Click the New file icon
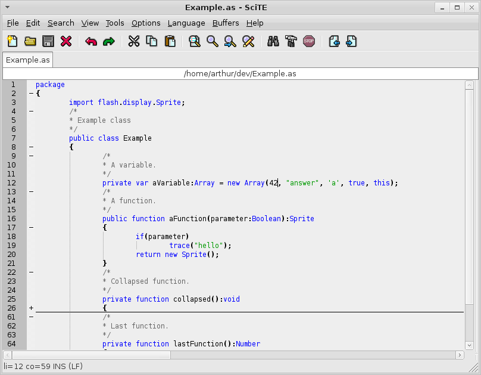The image size is (481, 375). 13,41
